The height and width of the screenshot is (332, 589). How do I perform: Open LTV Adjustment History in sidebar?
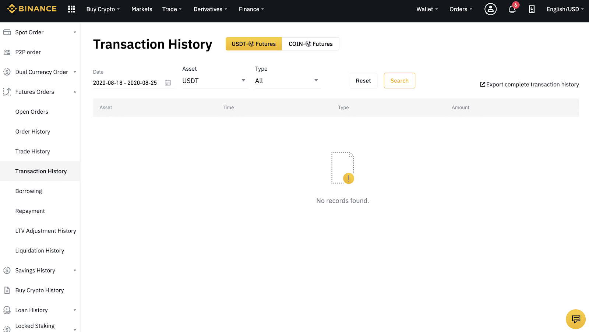pos(46,231)
